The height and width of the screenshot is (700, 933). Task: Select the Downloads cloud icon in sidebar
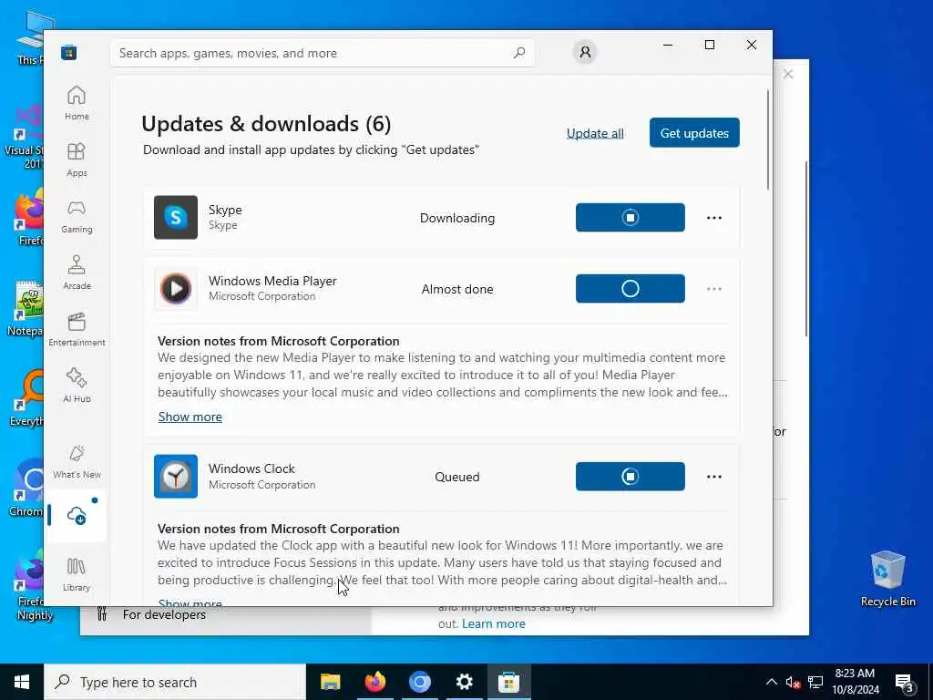(77, 516)
